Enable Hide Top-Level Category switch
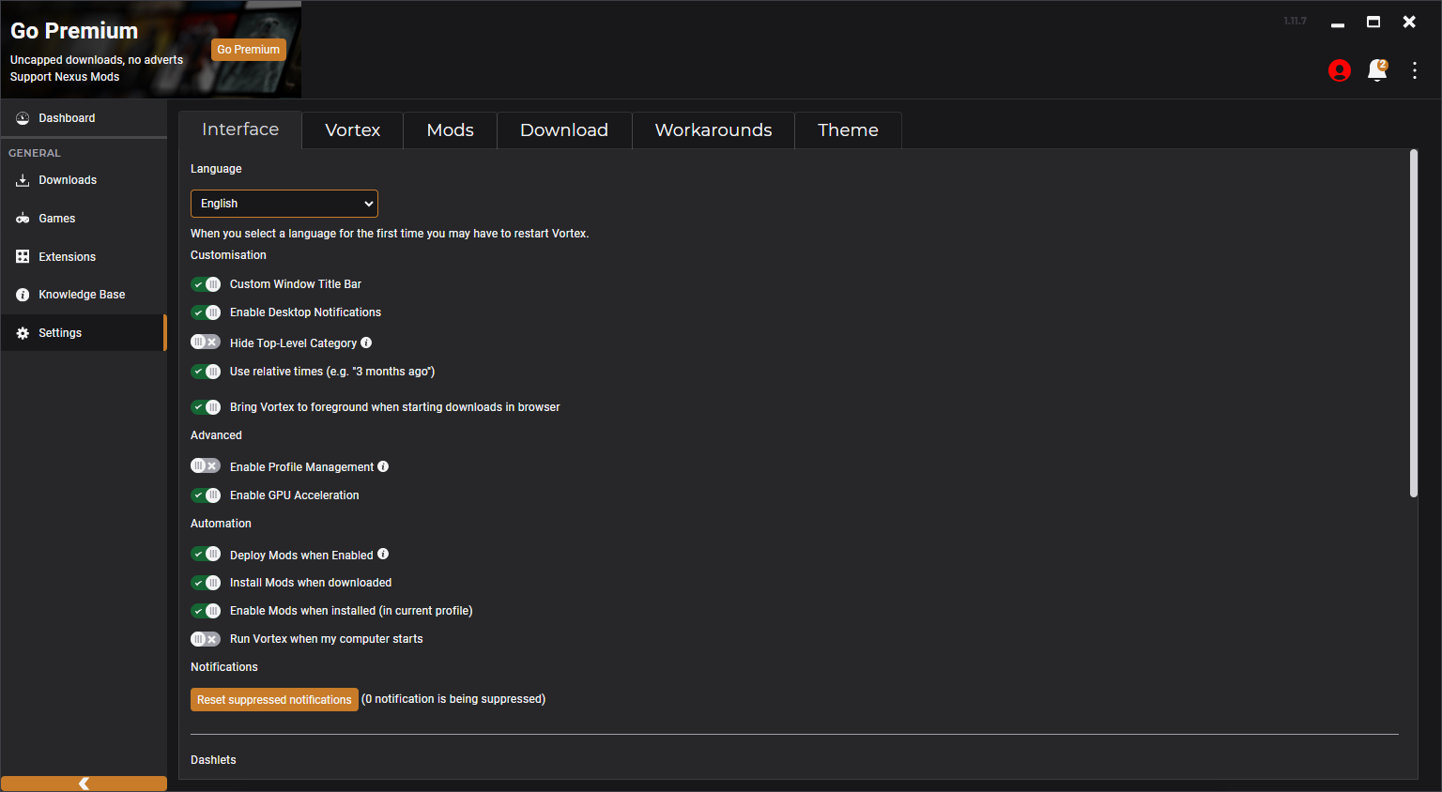Viewport: 1442px width, 792px height. [206, 343]
